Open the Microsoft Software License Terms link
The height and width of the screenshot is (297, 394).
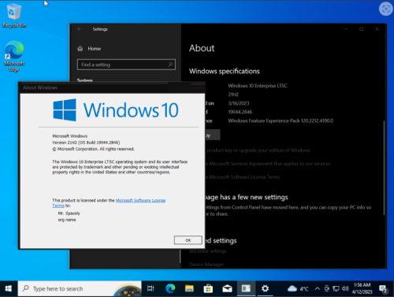click(140, 200)
